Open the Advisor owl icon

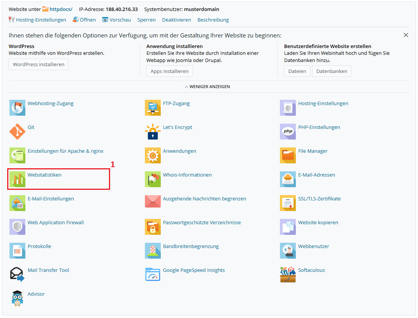[x=17, y=298]
